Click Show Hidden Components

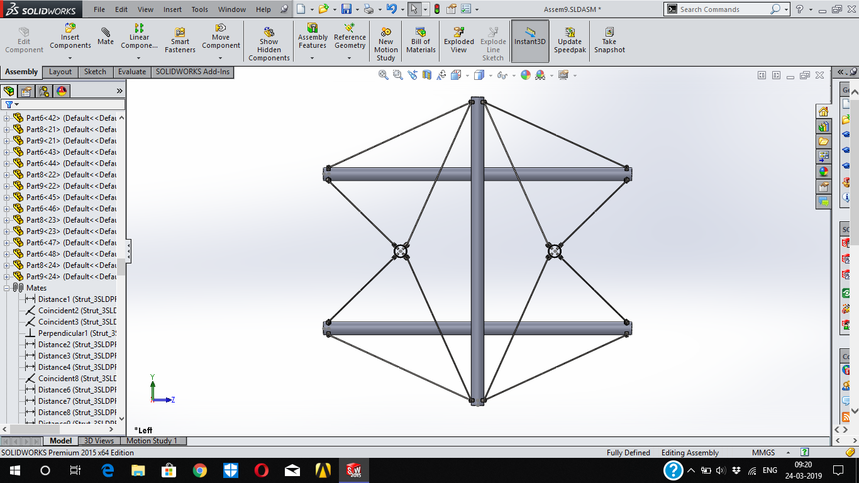click(x=269, y=44)
